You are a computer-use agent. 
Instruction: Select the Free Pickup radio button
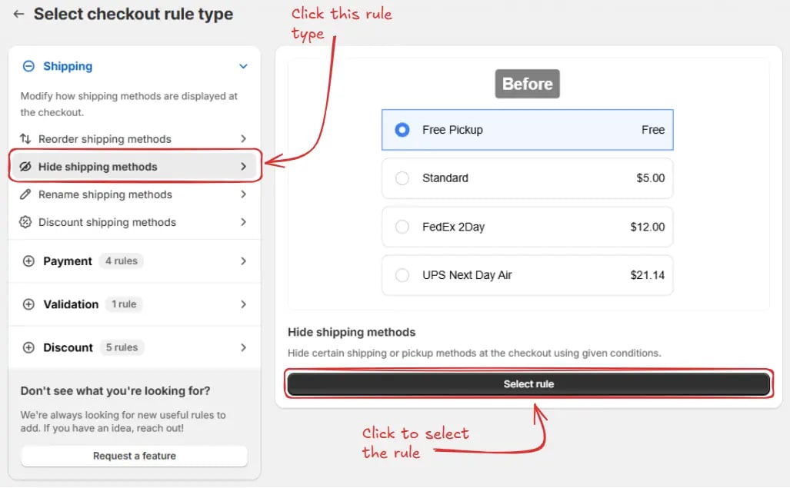click(x=402, y=130)
